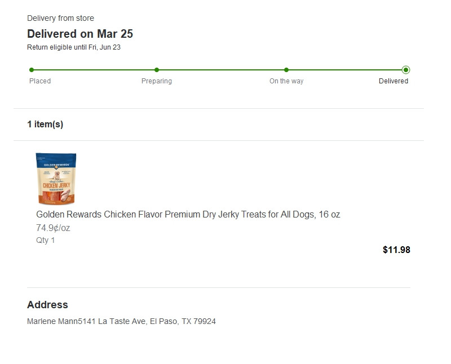Click the Preparing step dot

(157, 70)
